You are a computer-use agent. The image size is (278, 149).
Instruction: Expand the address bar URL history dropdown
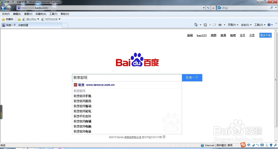(204, 8)
